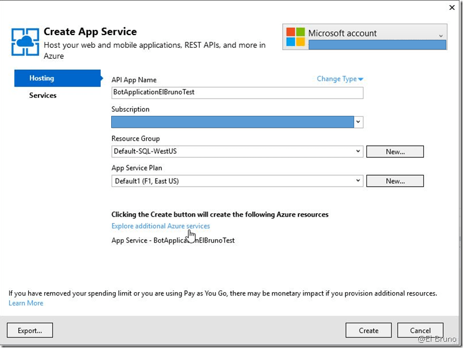Cancel the App Service creation

tap(420, 330)
